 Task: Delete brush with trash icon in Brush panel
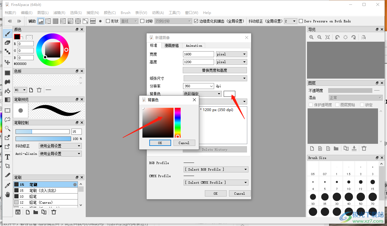tap(54, 212)
